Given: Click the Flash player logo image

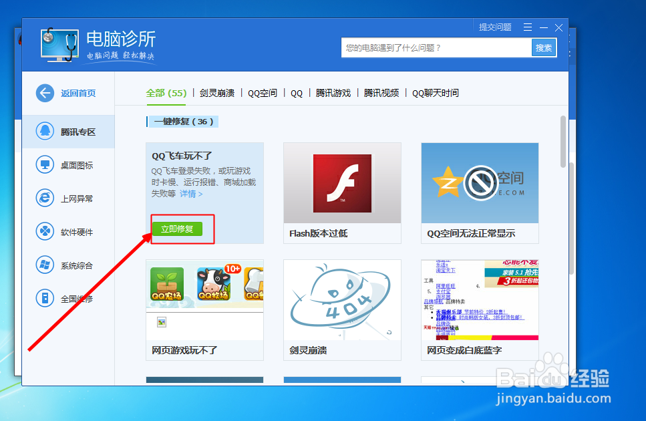Looking at the screenshot, I should pyautogui.click(x=342, y=183).
